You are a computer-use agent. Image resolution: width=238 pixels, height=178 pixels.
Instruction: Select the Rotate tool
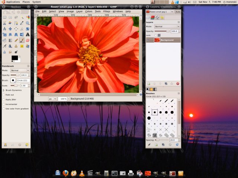[28, 29]
